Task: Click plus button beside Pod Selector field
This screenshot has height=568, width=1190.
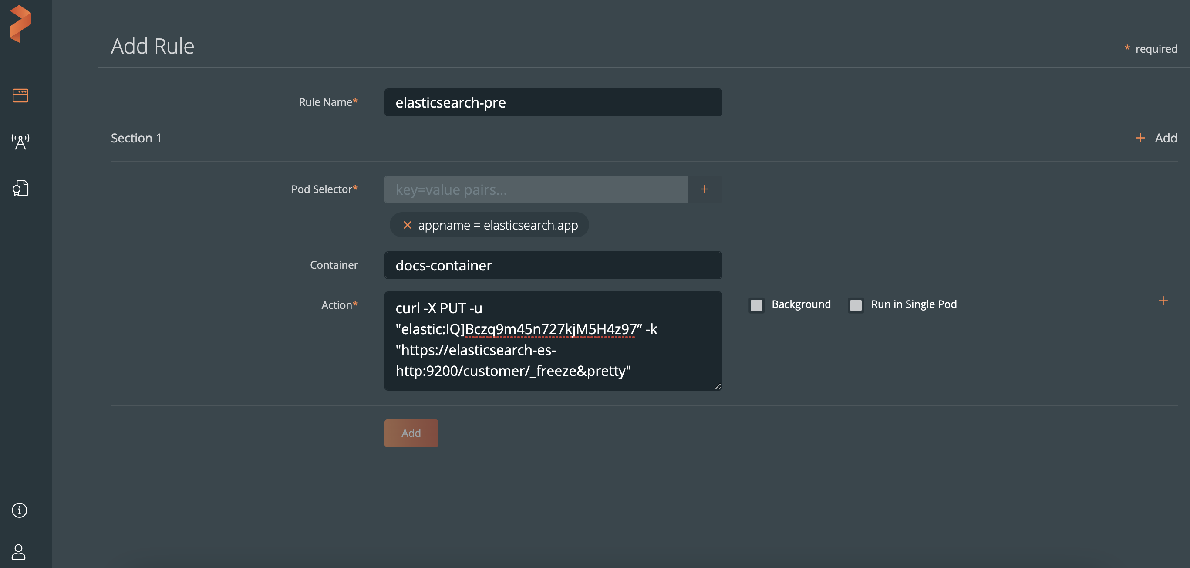Action: [x=704, y=189]
